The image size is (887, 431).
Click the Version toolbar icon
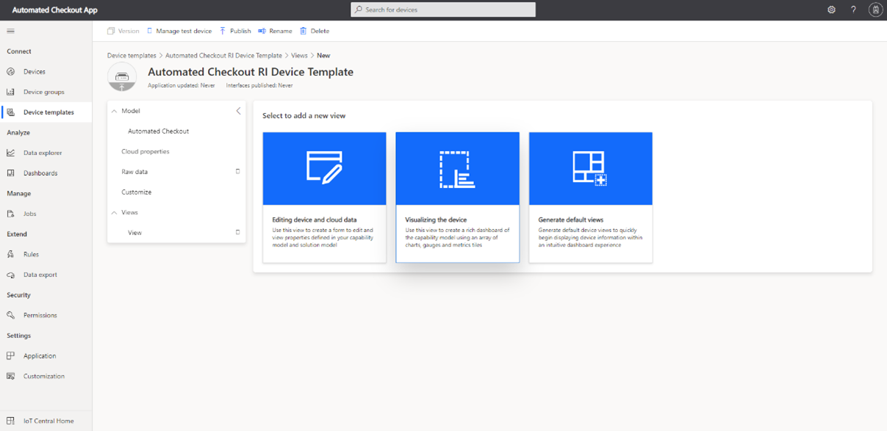click(x=111, y=31)
